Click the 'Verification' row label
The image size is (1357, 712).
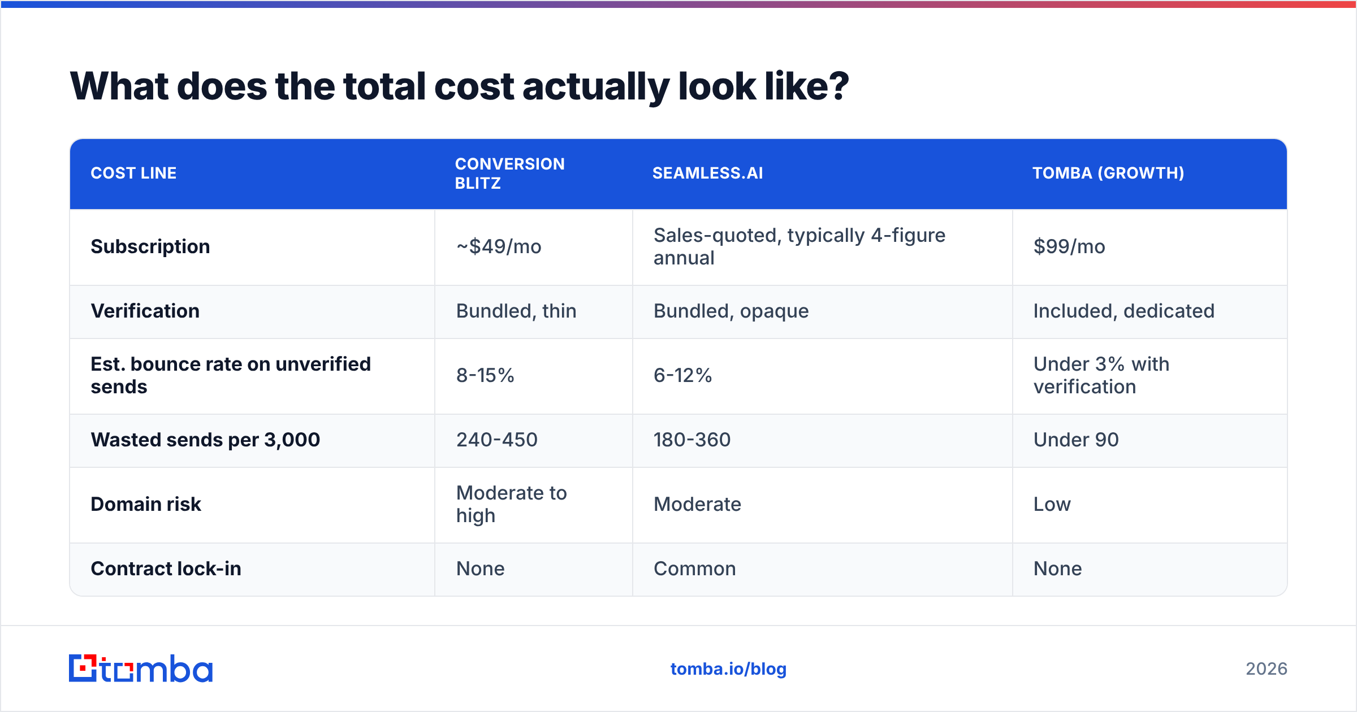coord(145,311)
